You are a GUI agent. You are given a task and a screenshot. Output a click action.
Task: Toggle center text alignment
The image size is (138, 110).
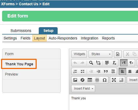[130, 71]
